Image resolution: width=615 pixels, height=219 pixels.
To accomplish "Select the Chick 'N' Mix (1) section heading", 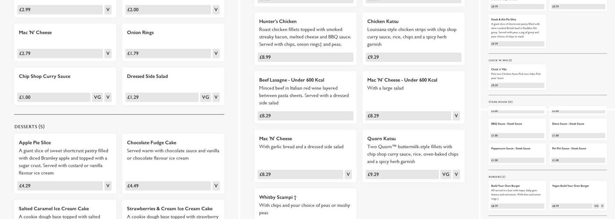I will click(500, 60).
